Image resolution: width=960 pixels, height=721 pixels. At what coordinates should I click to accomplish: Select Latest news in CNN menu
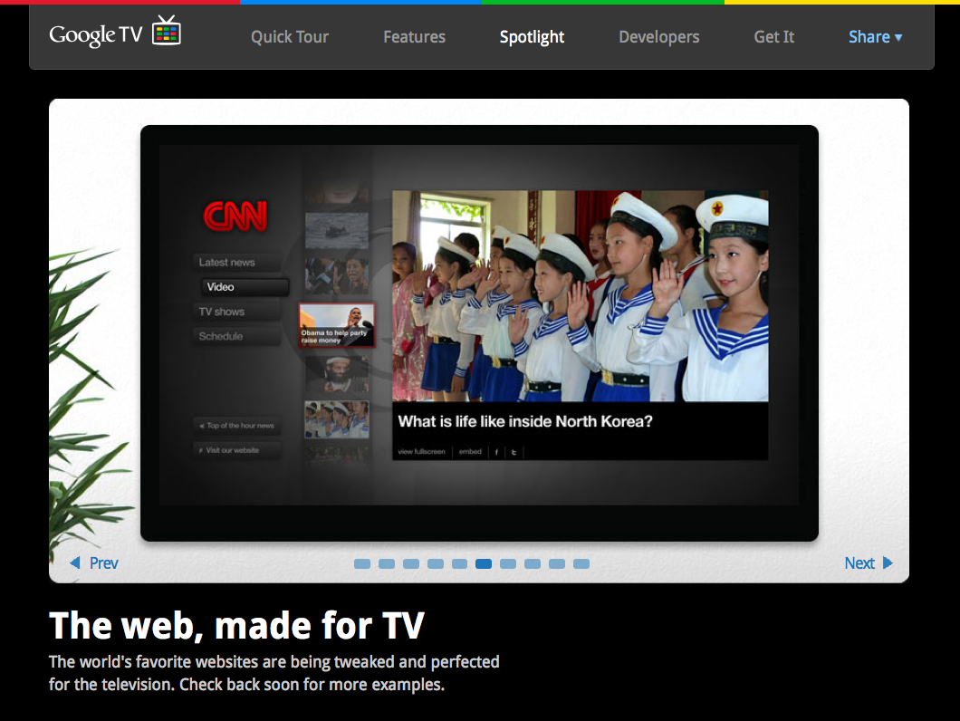[x=227, y=263]
